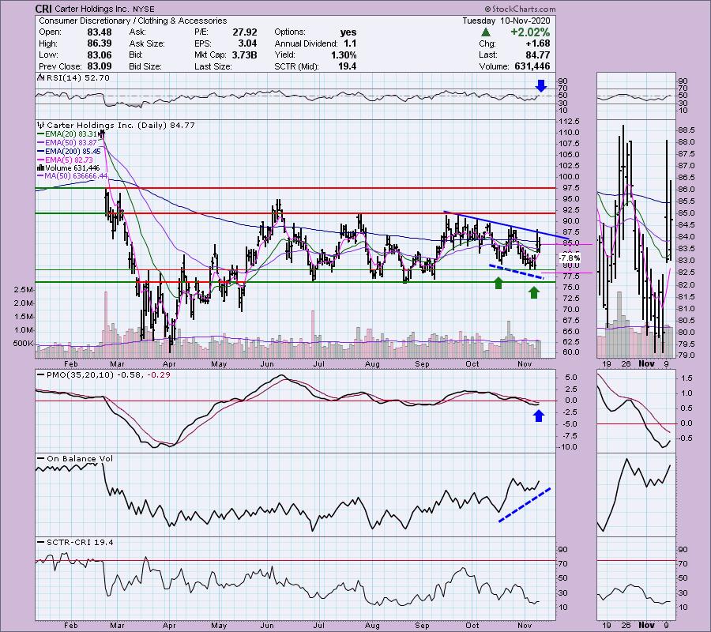
Task: Click Sep on the price panel date axis
Action: (x=422, y=364)
